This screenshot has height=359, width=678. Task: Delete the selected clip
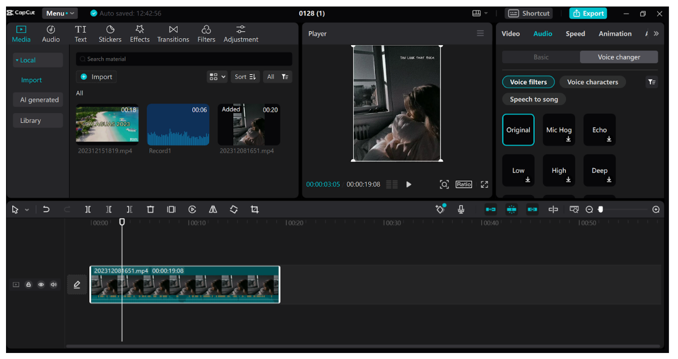pos(150,209)
